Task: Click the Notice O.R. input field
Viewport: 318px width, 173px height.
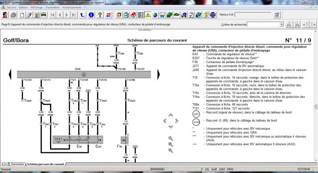Action: coord(253,15)
